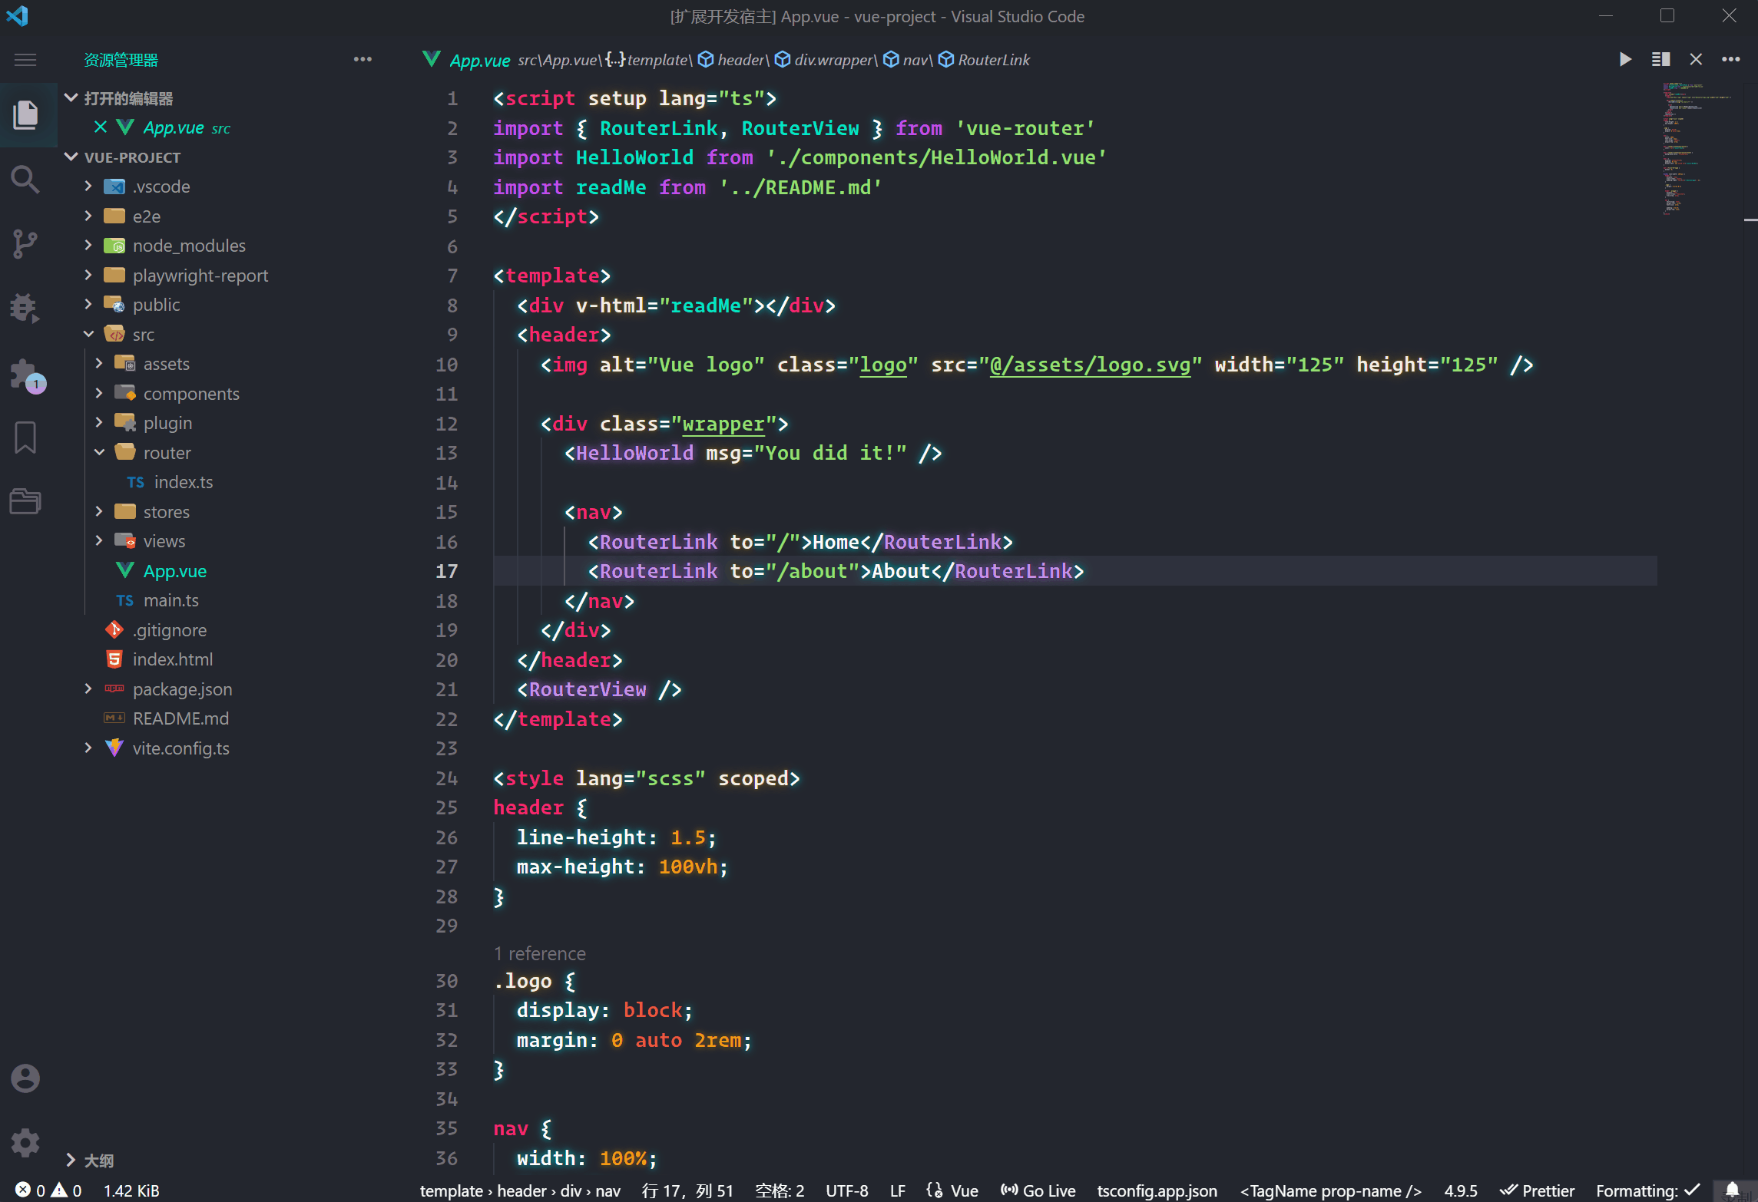This screenshot has height=1202, width=1758.
Task: Expand the Outline section at the bottom
Action: pos(71,1160)
